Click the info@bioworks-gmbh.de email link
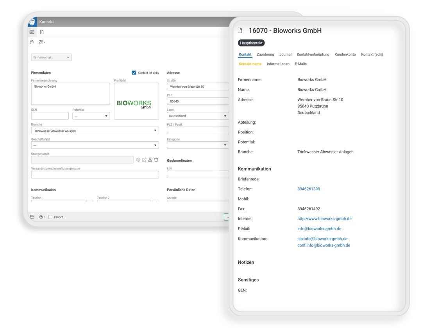This screenshot has height=328, width=429. point(319,229)
